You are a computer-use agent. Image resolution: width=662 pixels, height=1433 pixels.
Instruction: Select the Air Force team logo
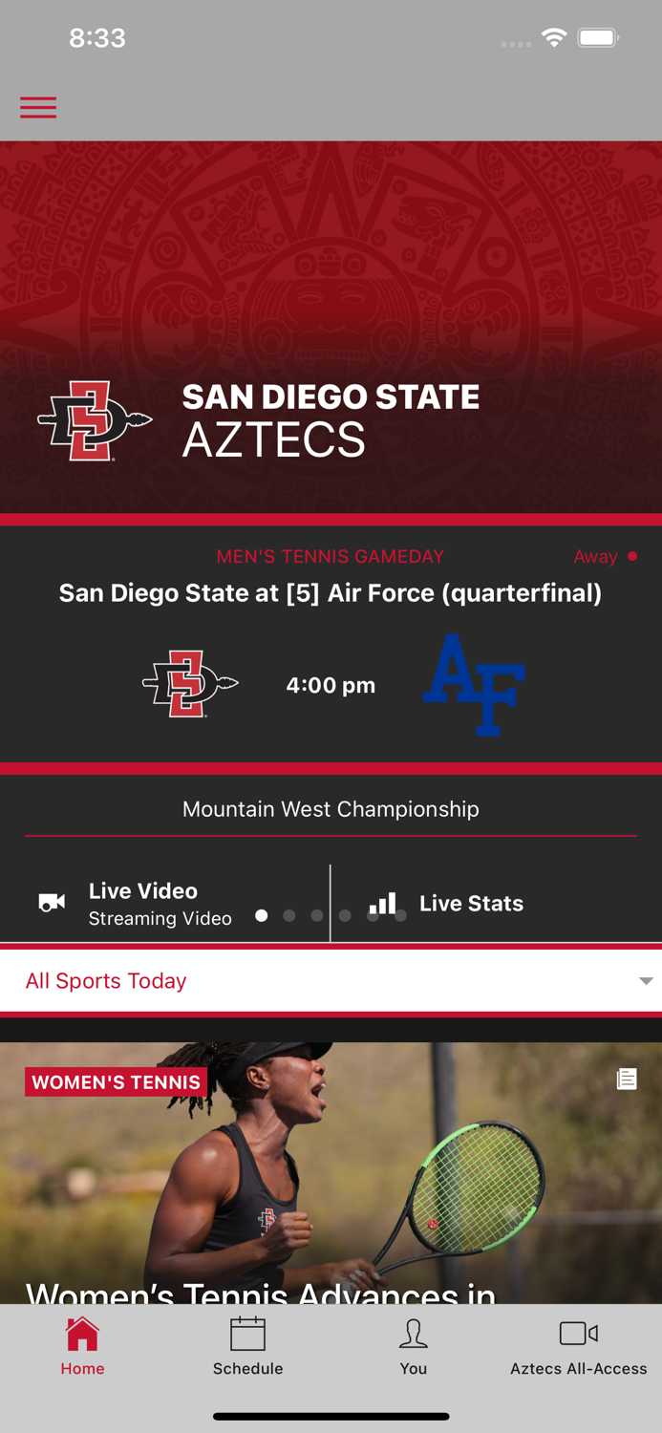[x=475, y=684]
